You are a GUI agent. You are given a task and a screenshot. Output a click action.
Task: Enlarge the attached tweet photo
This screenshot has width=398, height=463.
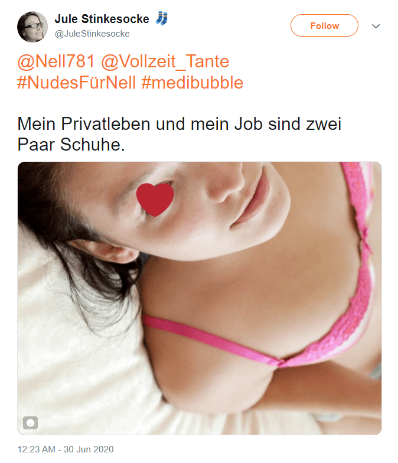pos(200,298)
